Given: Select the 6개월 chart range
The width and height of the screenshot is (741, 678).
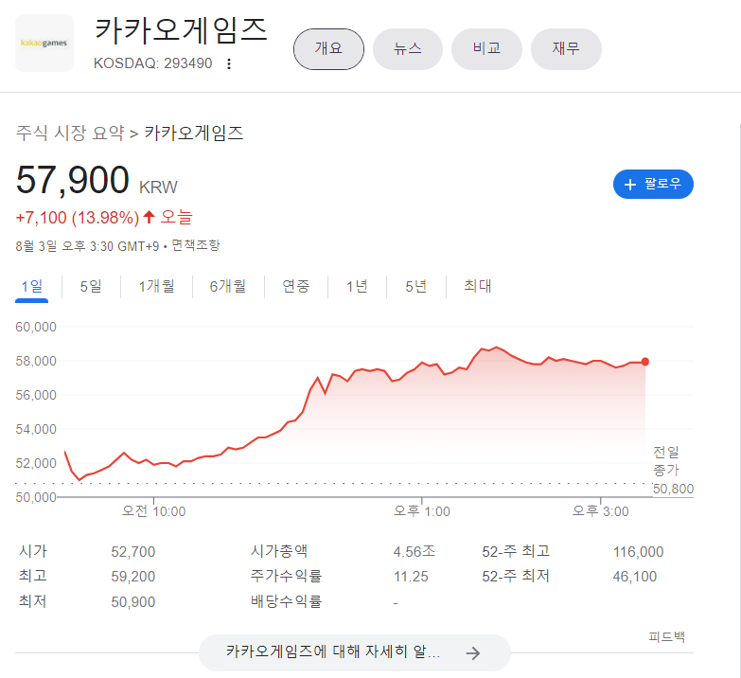Looking at the screenshot, I should [228, 287].
